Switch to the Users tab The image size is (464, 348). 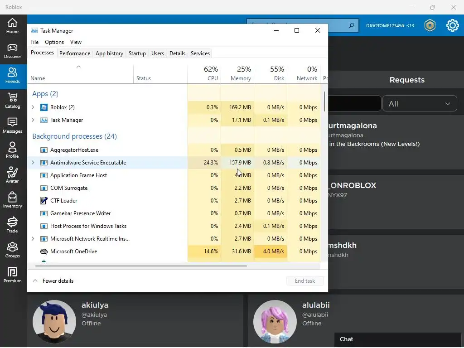point(157,53)
